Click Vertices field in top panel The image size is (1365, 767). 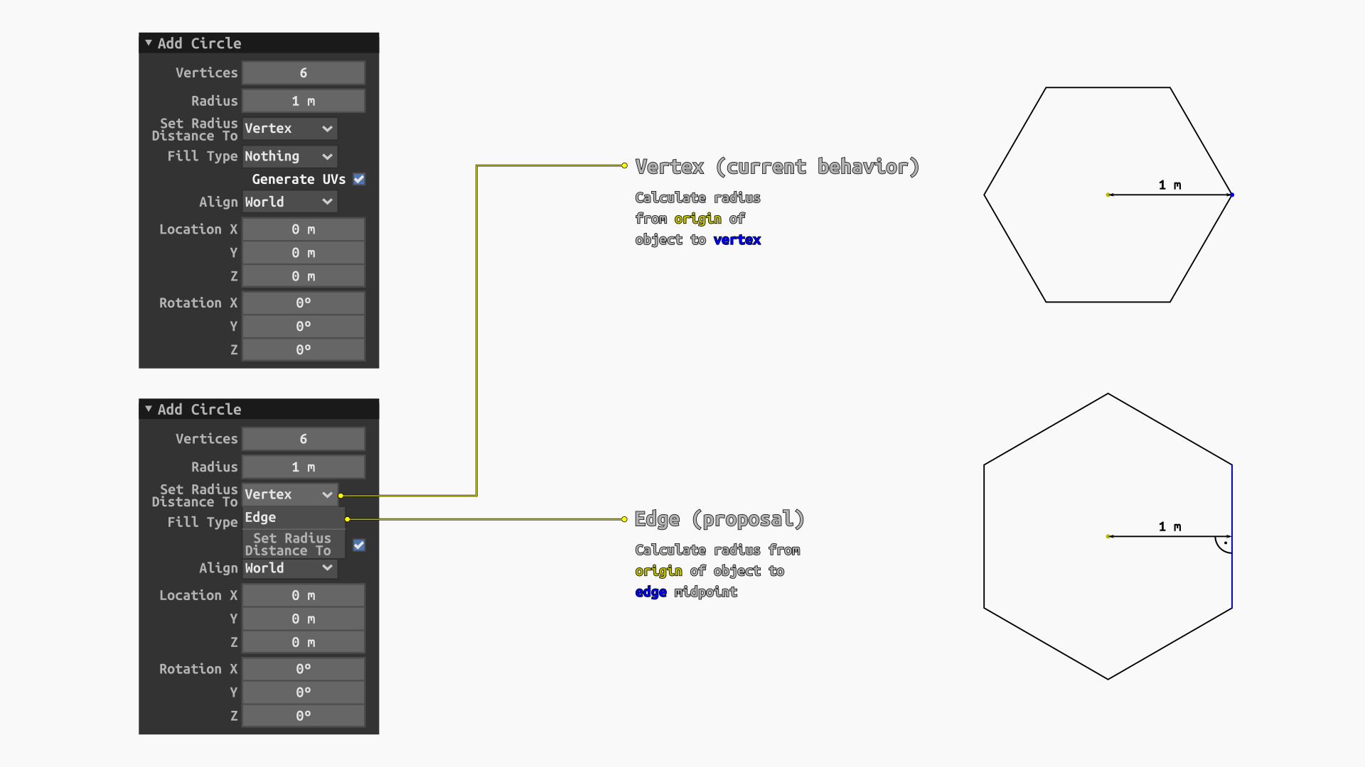(x=304, y=72)
